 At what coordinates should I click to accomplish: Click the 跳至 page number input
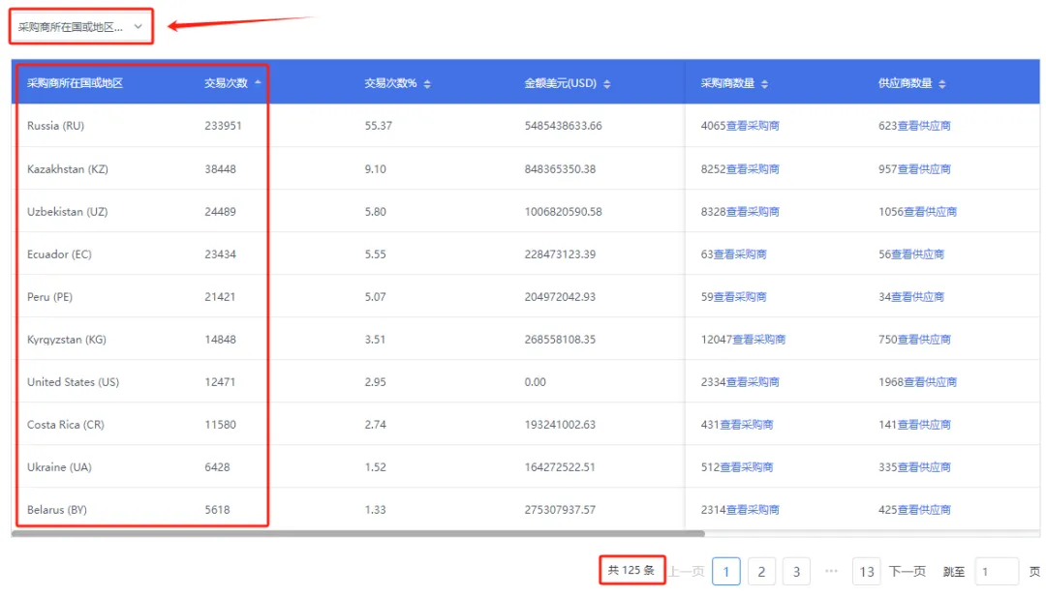996,572
